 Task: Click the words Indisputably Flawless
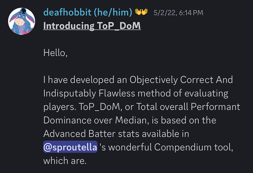click(89, 93)
